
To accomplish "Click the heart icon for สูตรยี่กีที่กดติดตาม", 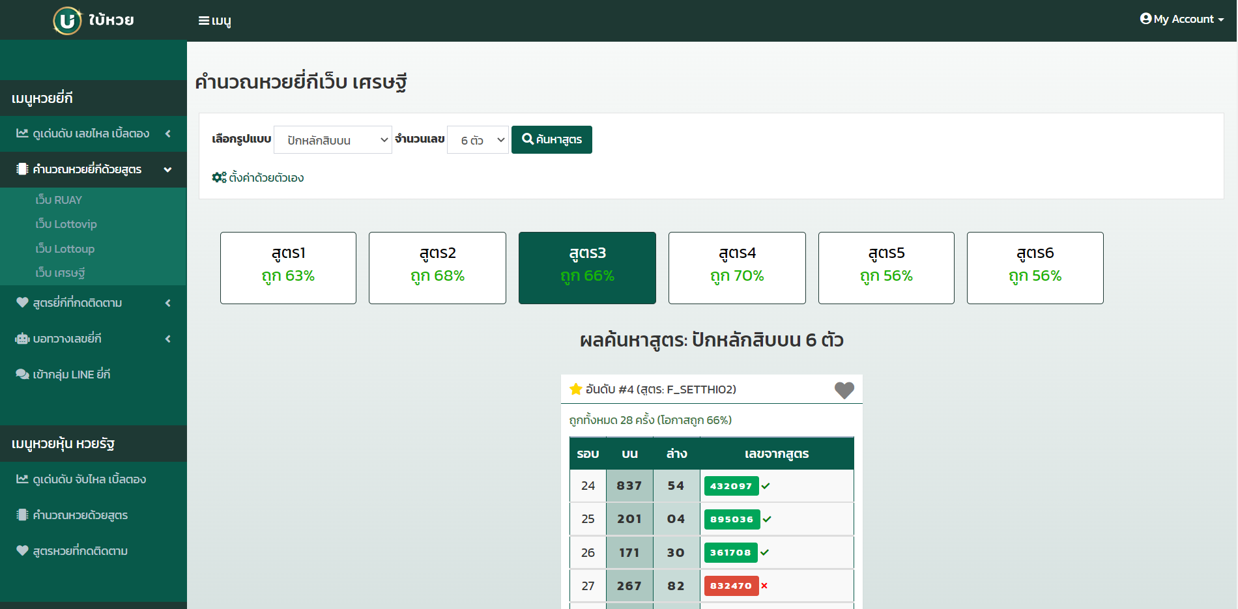I will pos(22,302).
